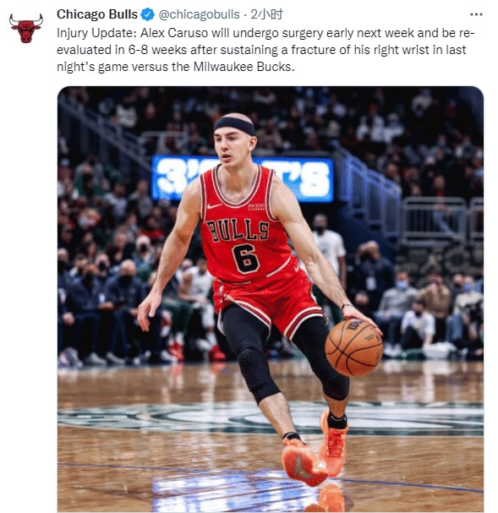Open the three-dot more options menu

[476, 14]
